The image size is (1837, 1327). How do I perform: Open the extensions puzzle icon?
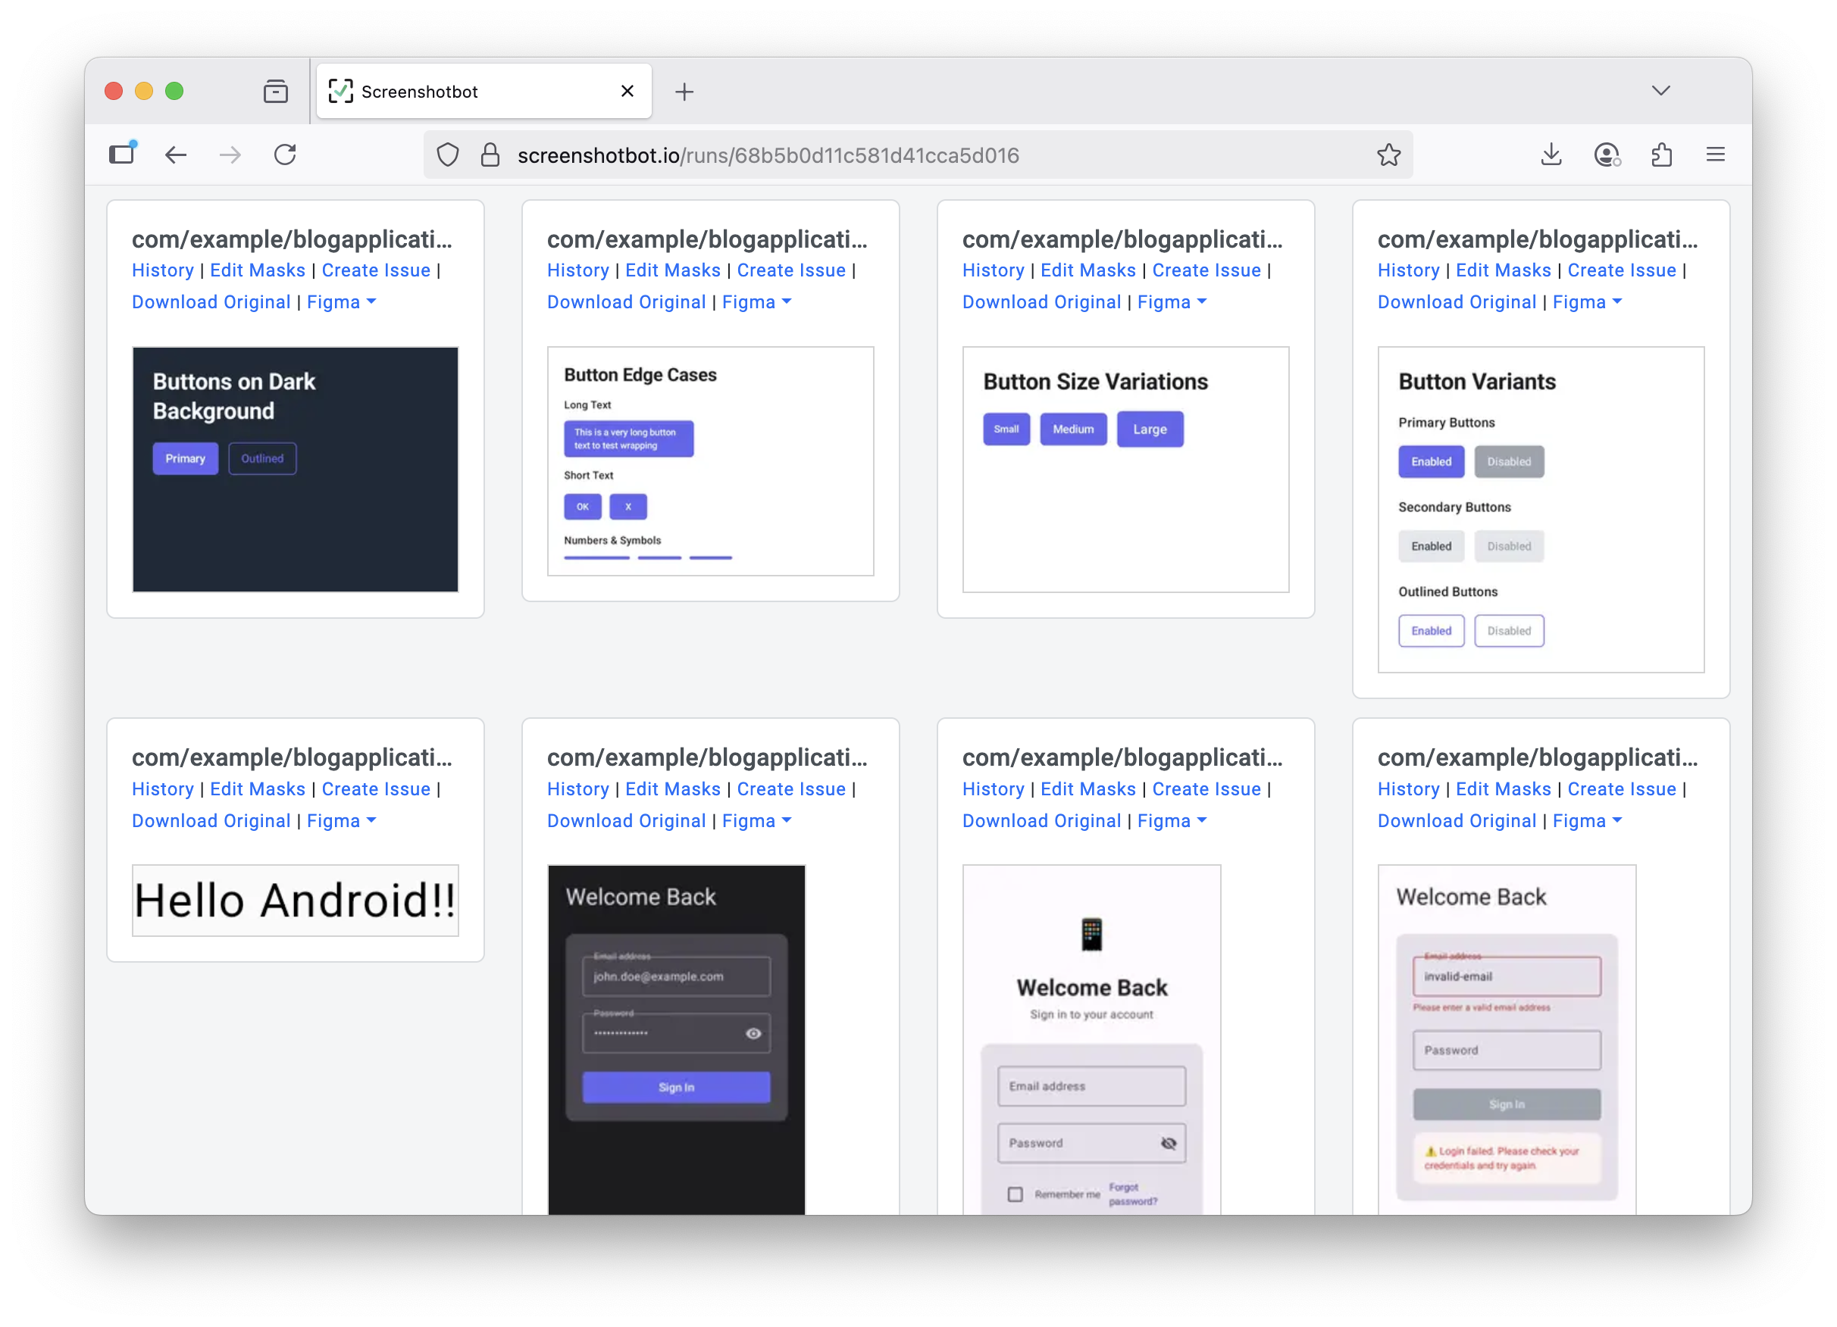(x=1661, y=155)
